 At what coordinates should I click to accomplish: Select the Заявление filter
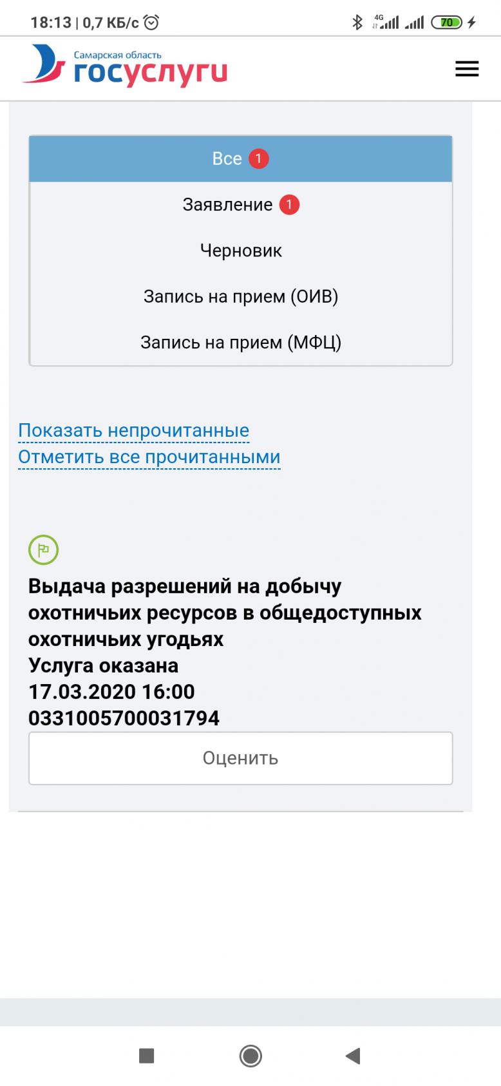point(227,205)
